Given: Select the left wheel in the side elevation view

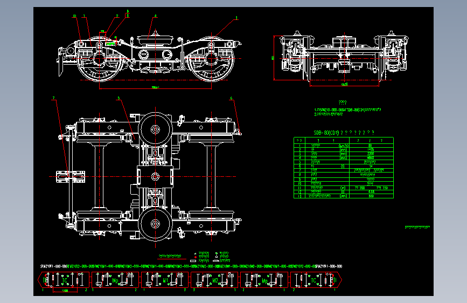Looking at the screenshot, I should tap(99, 59).
